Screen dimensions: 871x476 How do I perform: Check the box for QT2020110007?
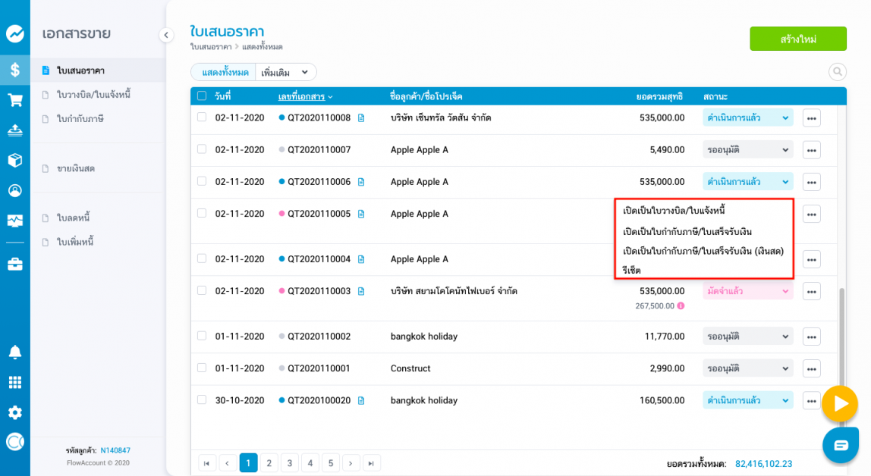click(202, 149)
